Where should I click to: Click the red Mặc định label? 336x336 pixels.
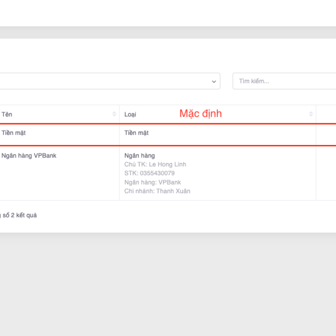click(x=201, y=114)
